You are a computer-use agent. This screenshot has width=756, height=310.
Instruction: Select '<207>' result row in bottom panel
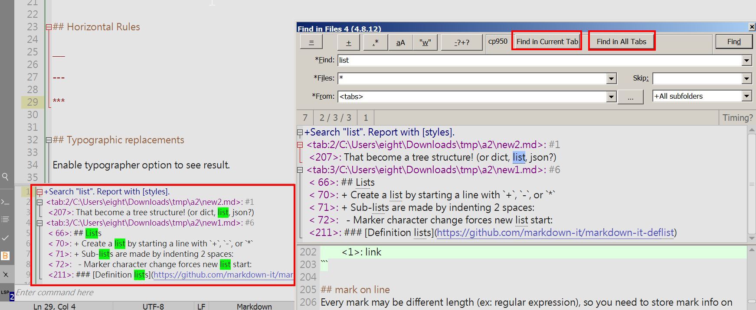[x=151, y=213]
